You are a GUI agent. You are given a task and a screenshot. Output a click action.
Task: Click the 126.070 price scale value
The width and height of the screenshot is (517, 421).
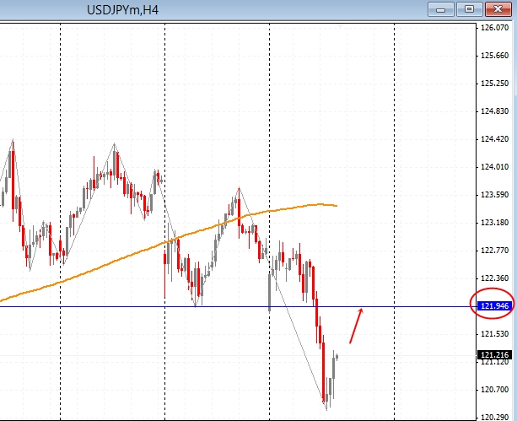495,28
